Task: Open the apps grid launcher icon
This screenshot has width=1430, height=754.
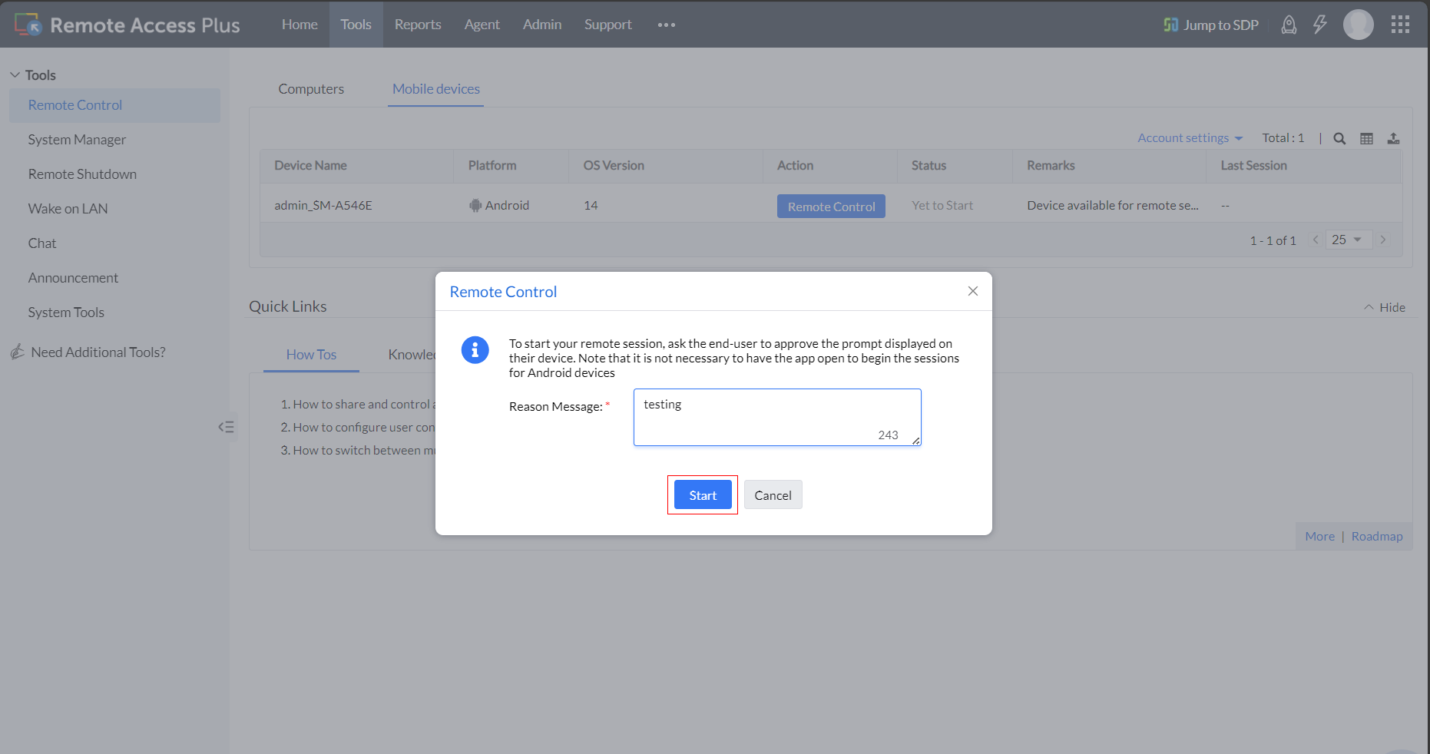Action: coord(1400,25)
